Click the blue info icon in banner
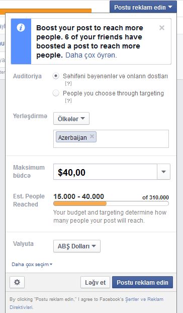Viewport: 183px width, 313px height. (x=21, y=28)
